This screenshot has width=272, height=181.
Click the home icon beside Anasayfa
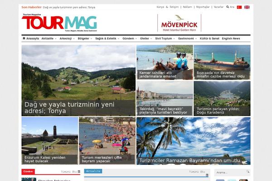pyautogui.click(x=24, y=38)
